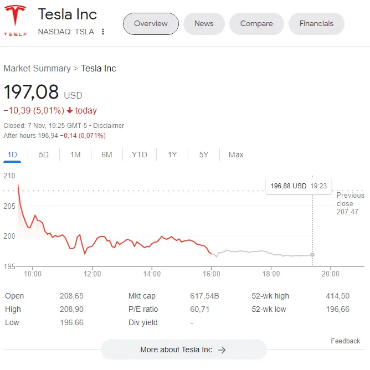Open the Financials tab
Viewport: 370px width, 370px height.
[316, 24]
